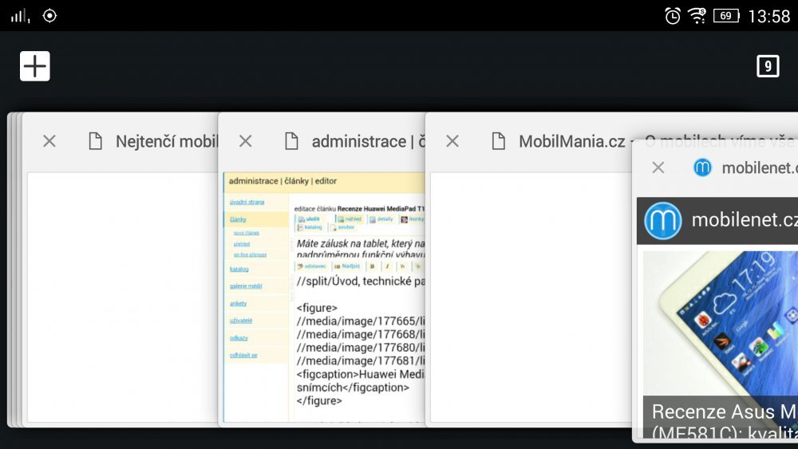Tap the battery indicator showing 69
798x449 pixels.
tap(725, 16)
